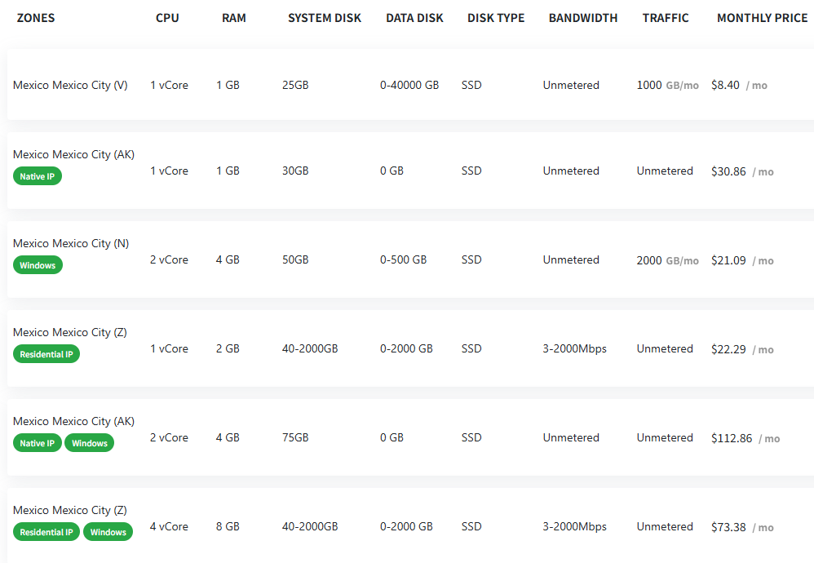Click the $22.29 / mo price
Screen dimensions: 814x563
click(x=742, y=349)
